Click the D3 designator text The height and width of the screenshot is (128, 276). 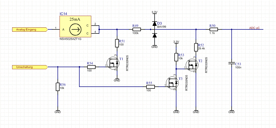tap(159, 23)
